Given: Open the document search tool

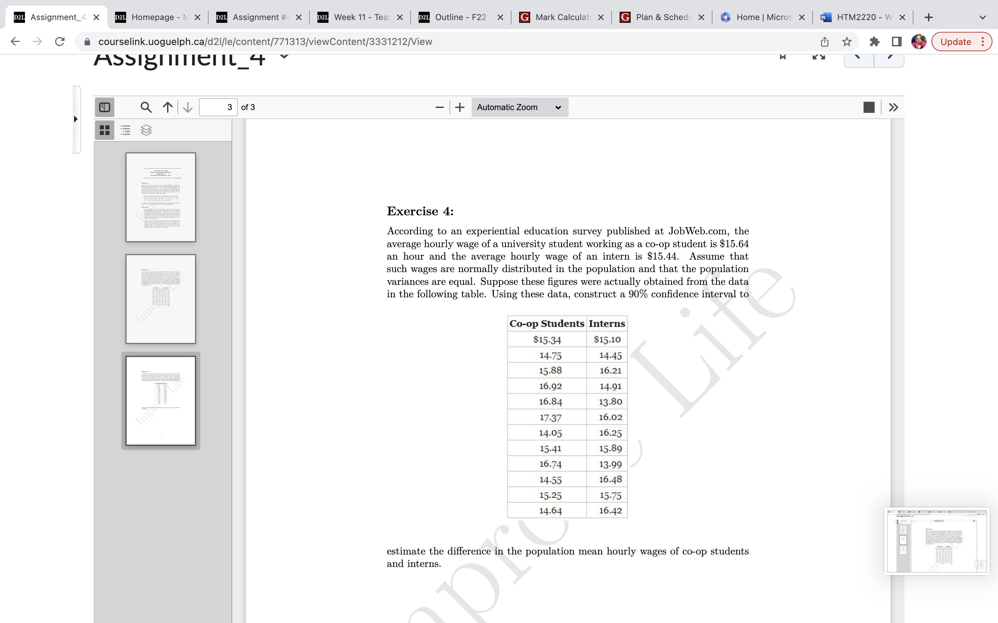Looking at the screenshot, I should [x=146, y=107].
